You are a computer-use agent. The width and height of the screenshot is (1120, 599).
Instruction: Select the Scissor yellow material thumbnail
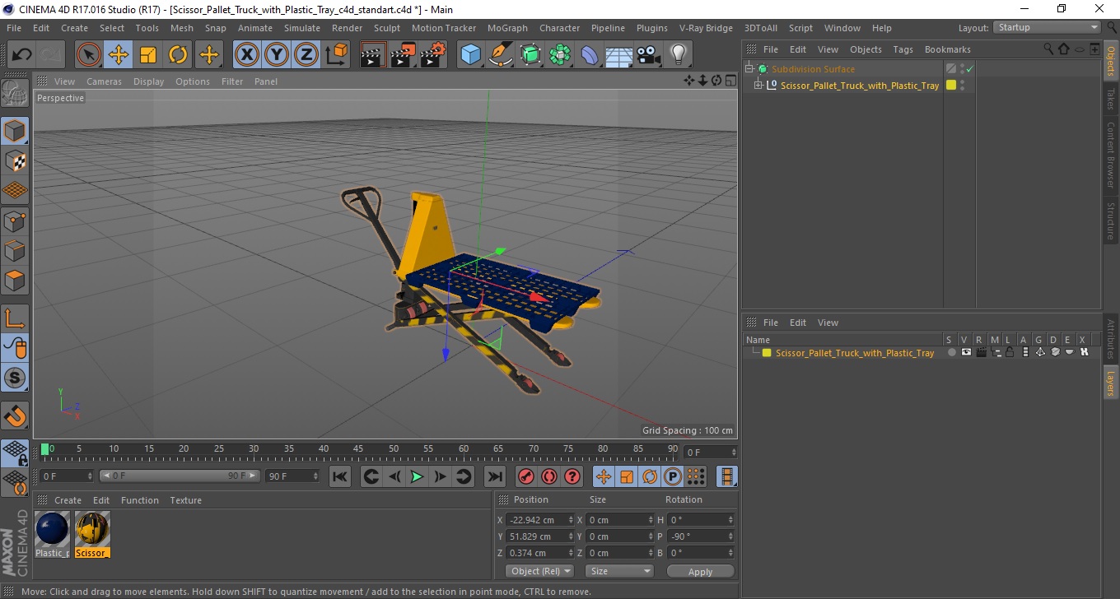tap(92, 529)
